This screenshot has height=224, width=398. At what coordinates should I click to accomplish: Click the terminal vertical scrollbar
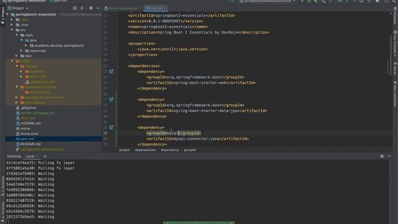(390, 192)
